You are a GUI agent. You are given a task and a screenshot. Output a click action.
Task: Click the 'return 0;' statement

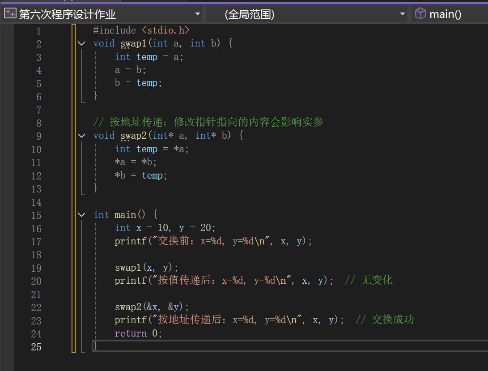pyautogui.click(x=138, y=333)
